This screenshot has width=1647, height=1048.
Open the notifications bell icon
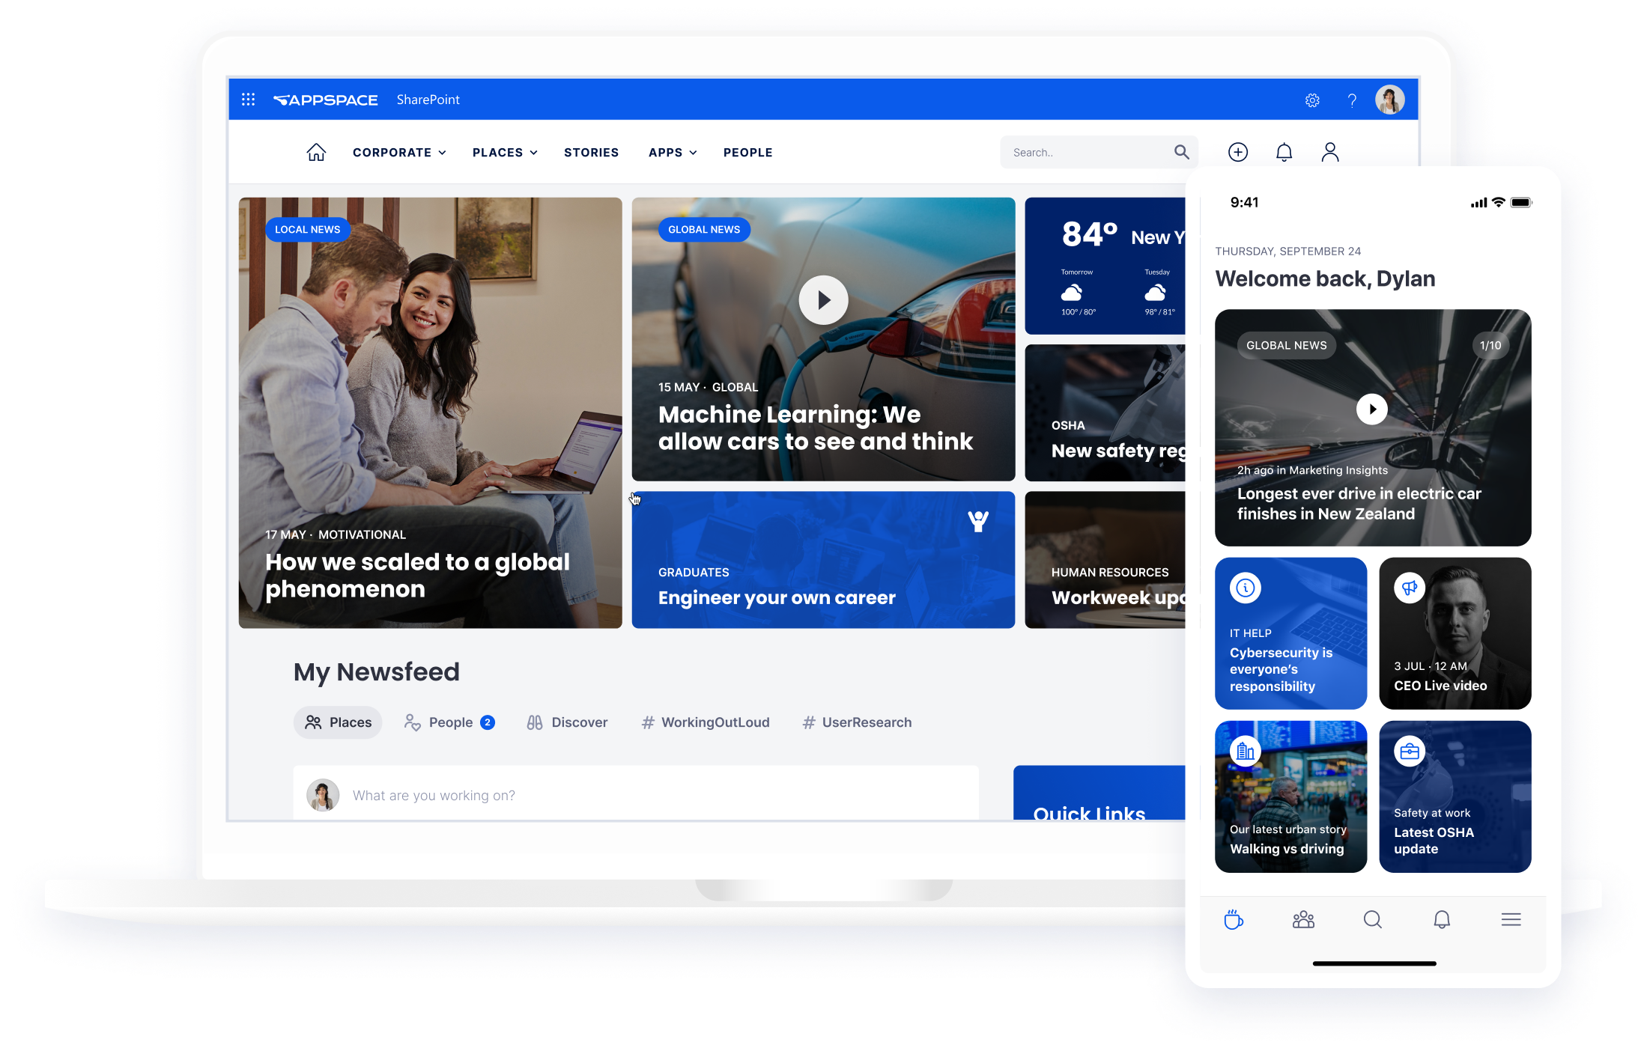1284,152
